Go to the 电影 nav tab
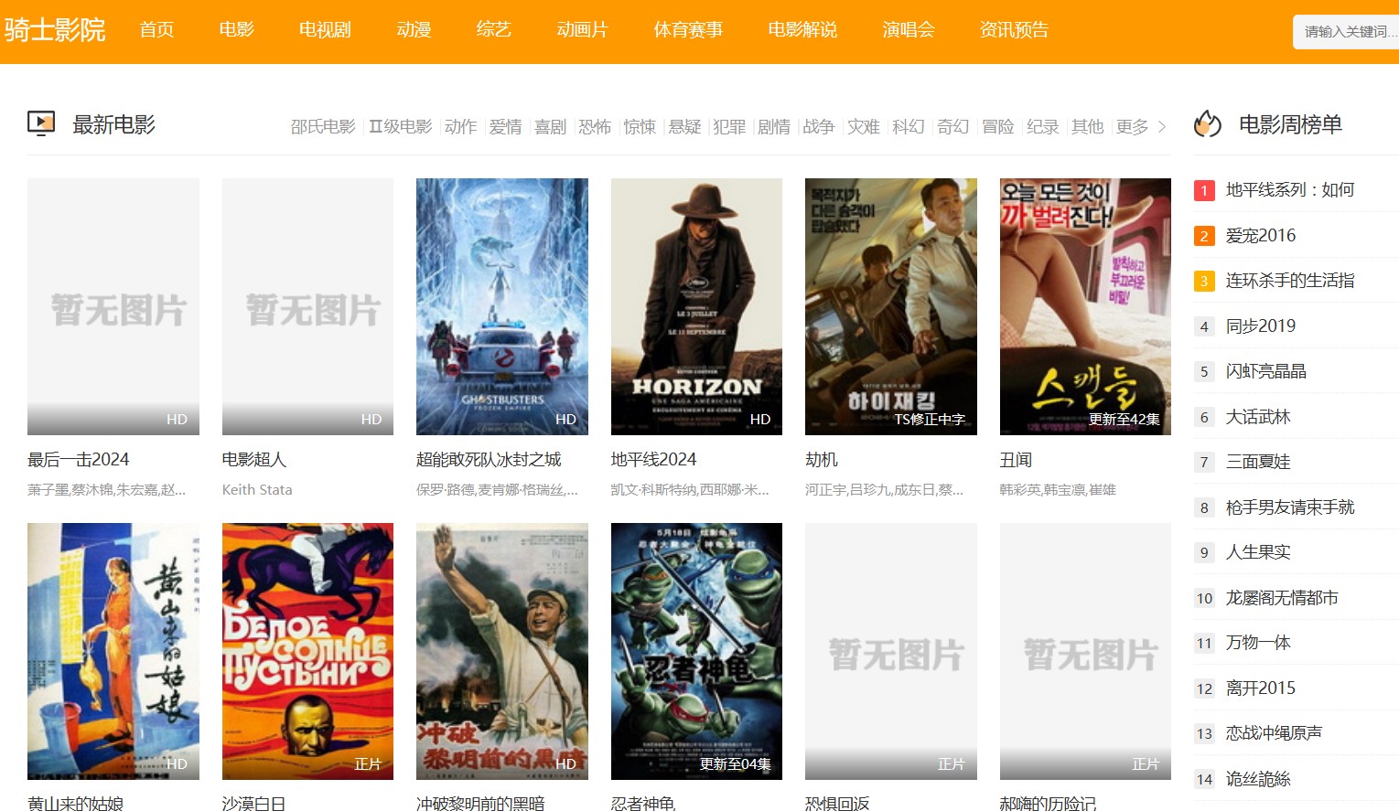The height and width of the screenshot is (811, 1399). (236, 29)
